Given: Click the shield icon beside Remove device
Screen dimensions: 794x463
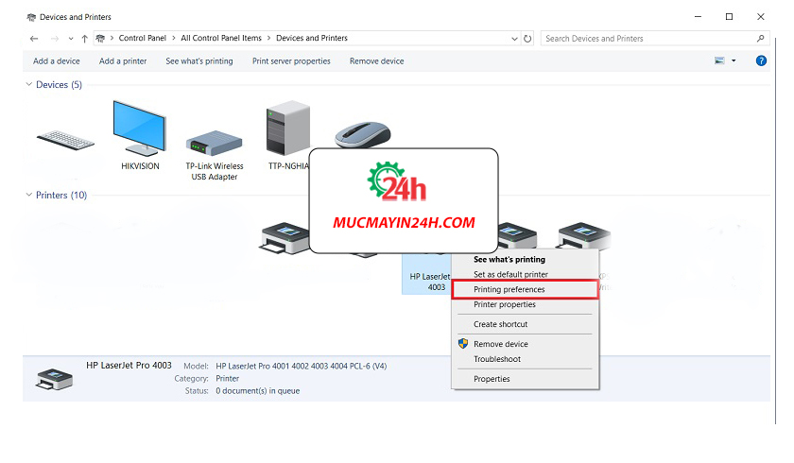Looking at the screenshot, I should point(463,344).
